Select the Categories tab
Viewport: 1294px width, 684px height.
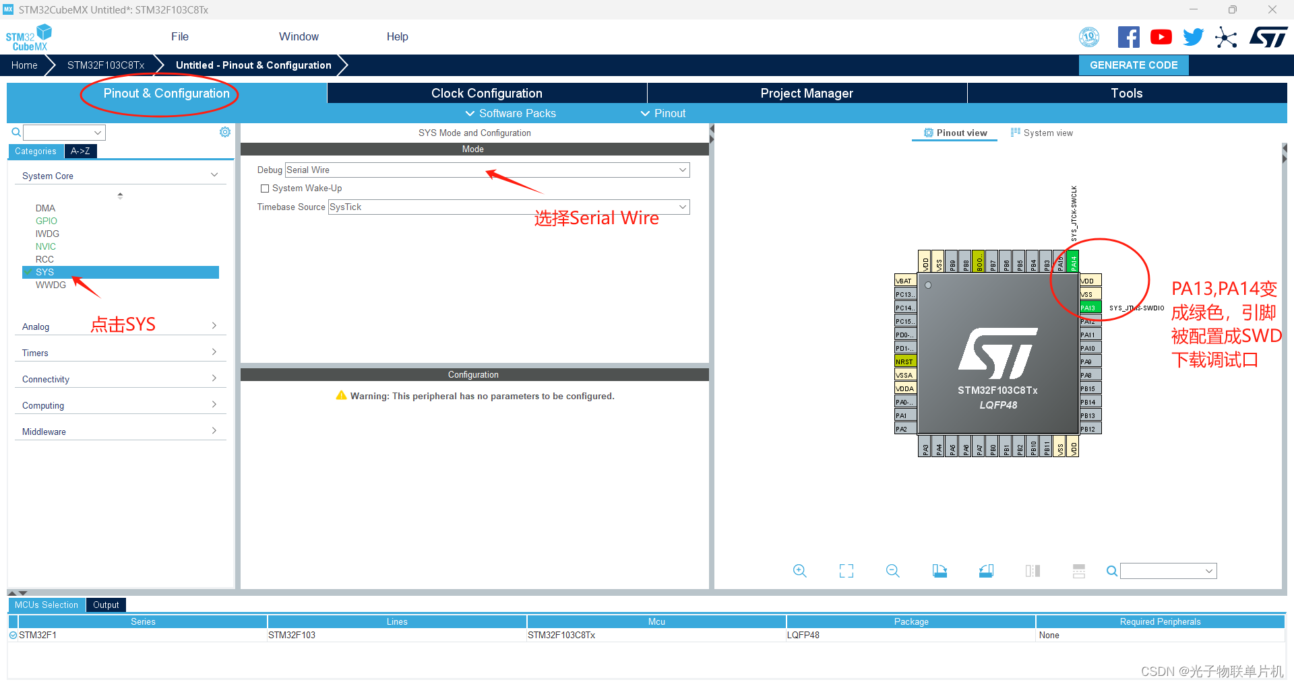coord(36,151)
